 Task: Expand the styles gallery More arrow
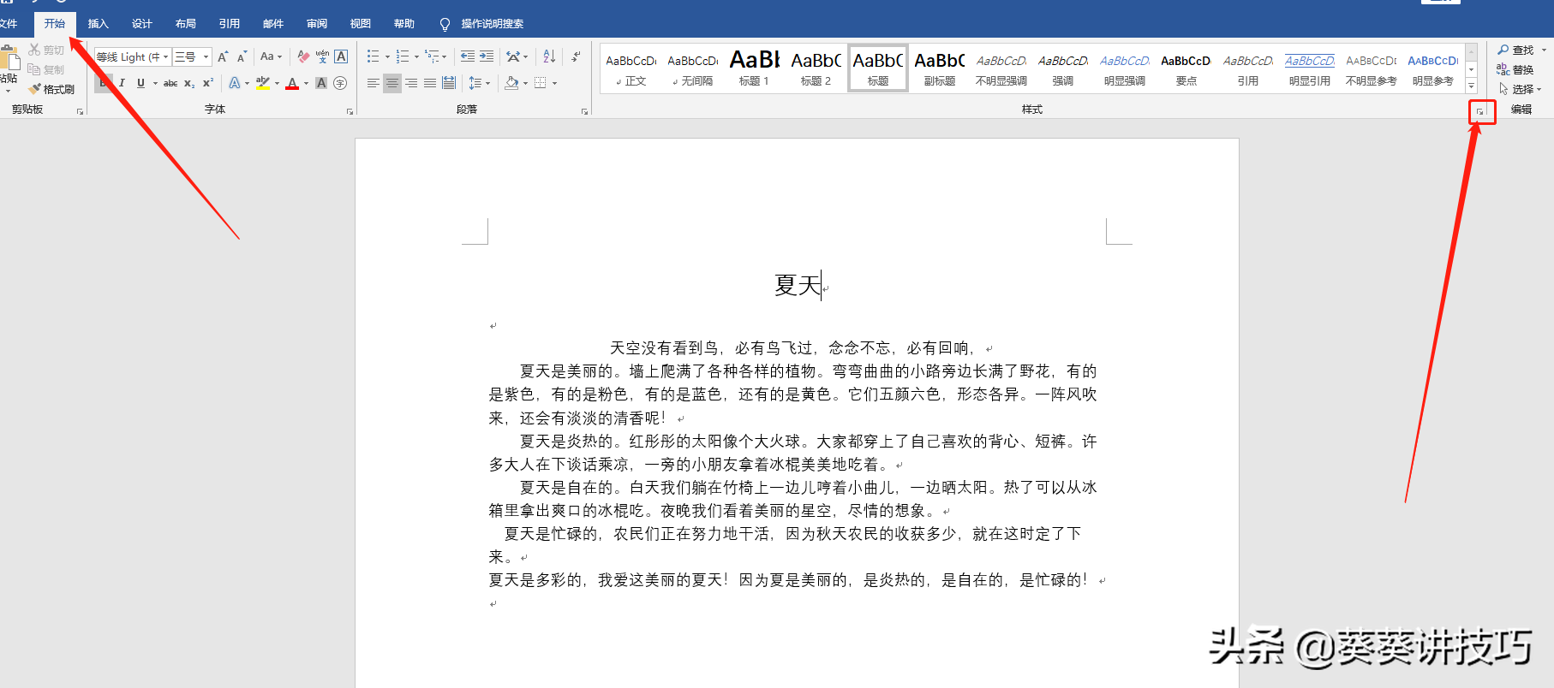pyautogui.click(x=1472, y=86)
